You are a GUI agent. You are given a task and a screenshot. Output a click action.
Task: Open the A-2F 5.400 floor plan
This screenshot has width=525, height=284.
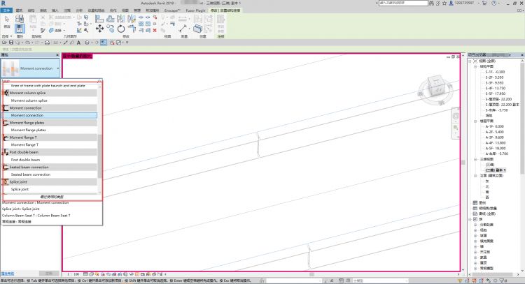(494, 132)
